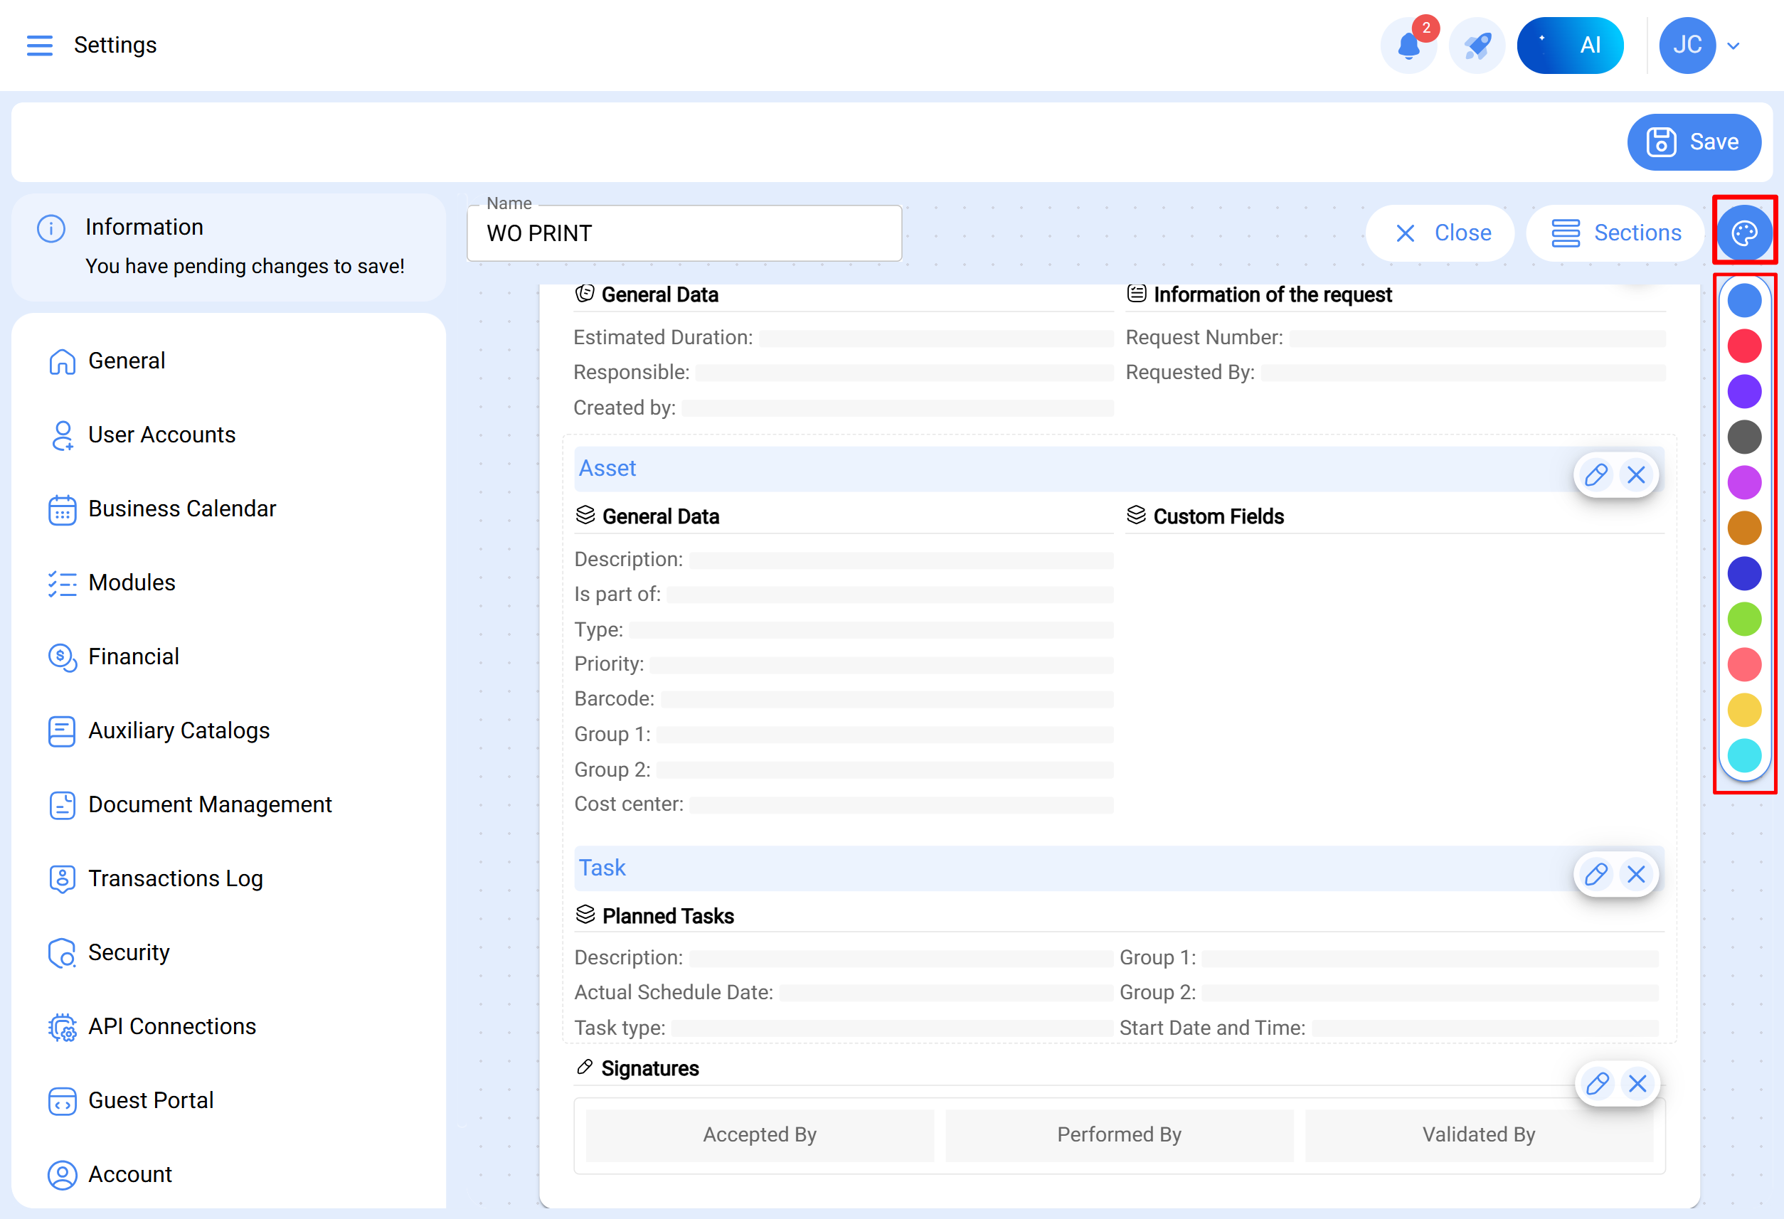This screenshot has width=1784, height=1219.
Task: Remove the Task section via its X icon
Action: pyautogui.click(x=1637, y=874)
